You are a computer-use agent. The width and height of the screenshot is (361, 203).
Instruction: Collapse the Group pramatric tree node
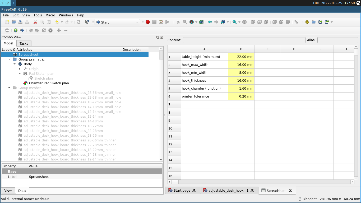coord(10,59)
